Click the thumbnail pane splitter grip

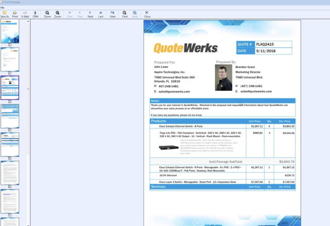(x=28, y=89)
